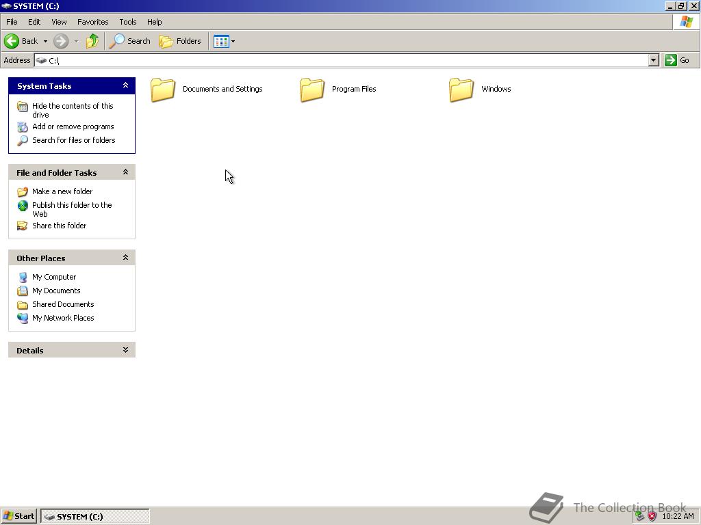701x525 pixels.
Task: Open the Documents and Settings folder icon
Action: pyautogui.click(x=163, y=90)
